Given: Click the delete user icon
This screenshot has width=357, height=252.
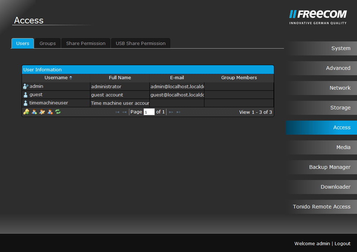Looking at the screenshot, I should (x=50, y=112).
